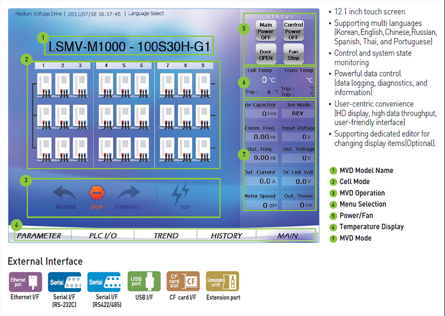Select the Serial RS-422/485 interface icon
Image resolution: width=445 pixels, height=316 pixels.
click(104, 281)
